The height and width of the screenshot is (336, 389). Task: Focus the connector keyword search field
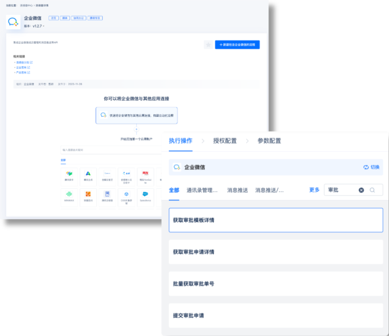pyautogui.click(x=111, y=150)
